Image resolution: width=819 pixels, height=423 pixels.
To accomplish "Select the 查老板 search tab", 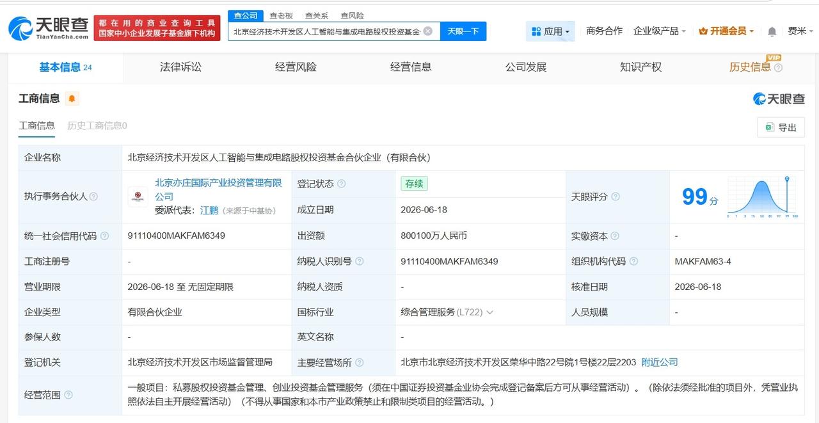I will pyautogui.click(x=281, y=15).
